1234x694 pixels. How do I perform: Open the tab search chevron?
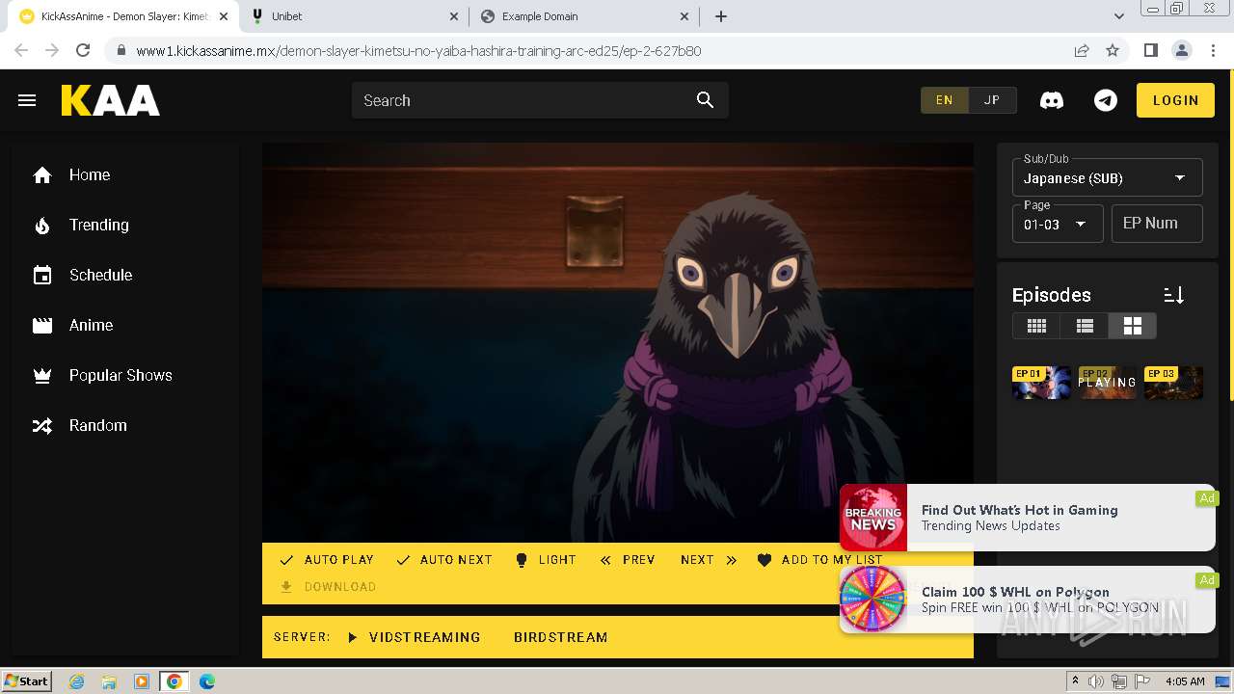coord(1118,16)
